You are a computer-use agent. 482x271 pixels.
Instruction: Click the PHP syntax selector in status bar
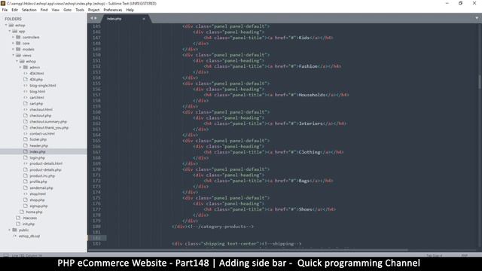click(464, 255)
